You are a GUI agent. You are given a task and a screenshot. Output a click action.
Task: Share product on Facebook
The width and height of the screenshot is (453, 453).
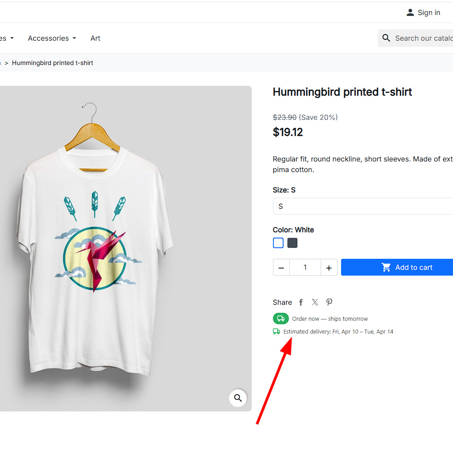tap(301, 302)
